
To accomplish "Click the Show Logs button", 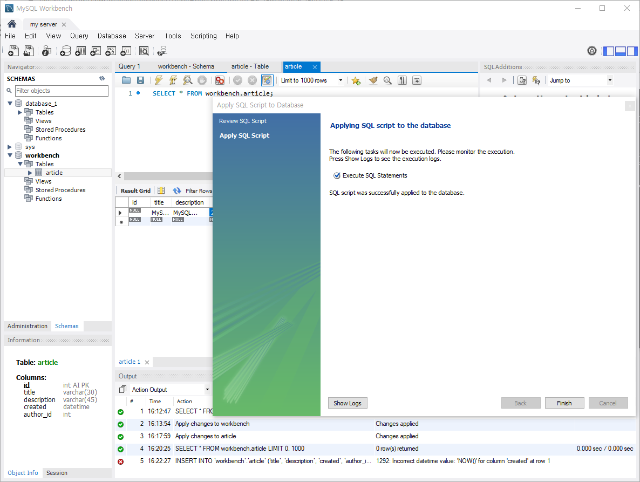I will coord(348,403).
